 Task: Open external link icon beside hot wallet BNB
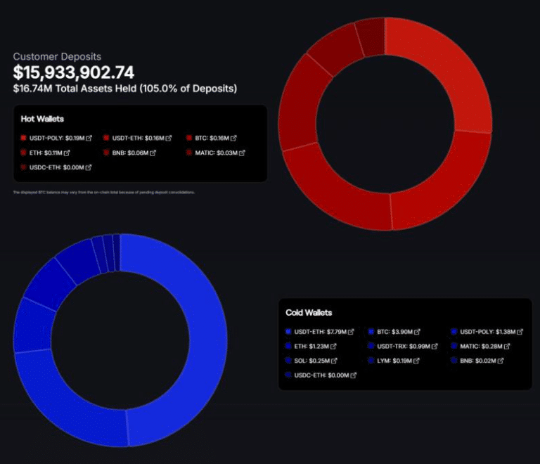click(x=153, y=153)
